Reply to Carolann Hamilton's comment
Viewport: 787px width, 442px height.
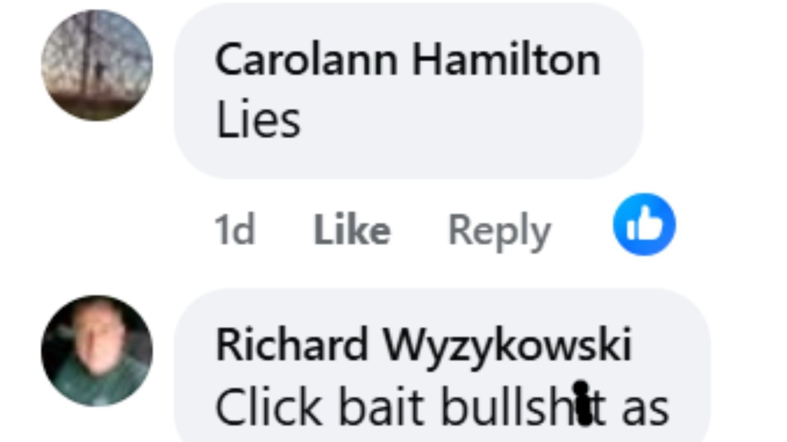tap(499, 231)
